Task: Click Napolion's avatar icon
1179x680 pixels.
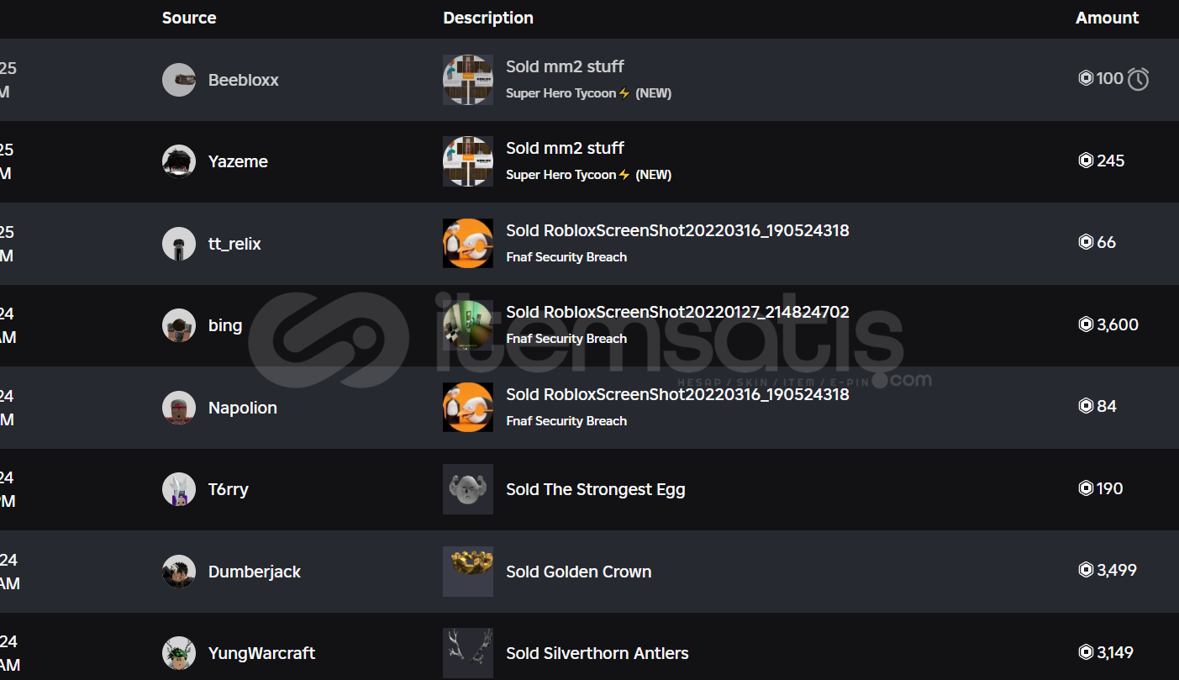Action: coord(179,408)
